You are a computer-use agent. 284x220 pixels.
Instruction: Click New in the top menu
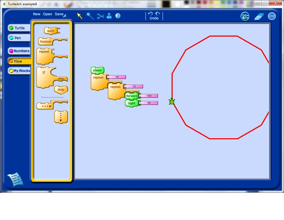coord(36,14)
